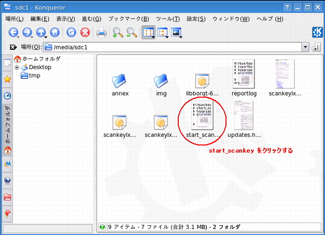Open the Bookmarks star sidebar tab
This screenshot has height=235, width=325.
point(7,79)
